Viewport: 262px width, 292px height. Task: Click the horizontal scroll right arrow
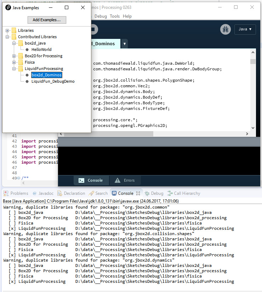(247, 134)
